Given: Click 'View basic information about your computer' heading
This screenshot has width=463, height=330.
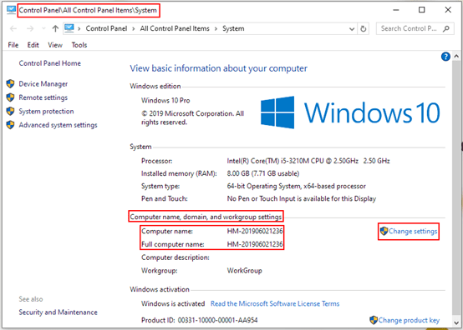Looking at the screenshot, I should [218, 68].
